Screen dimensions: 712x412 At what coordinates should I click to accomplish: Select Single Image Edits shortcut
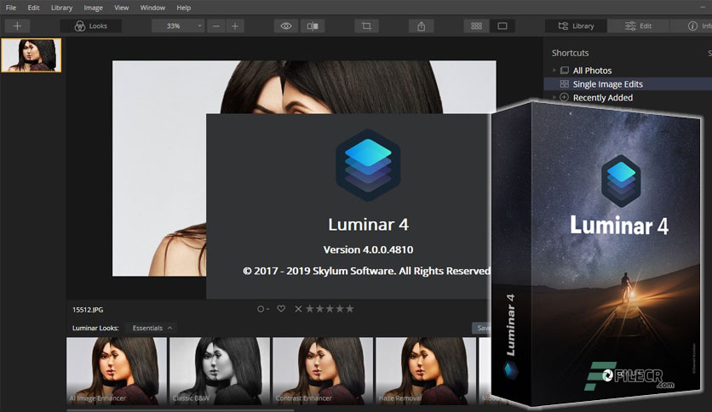tap(607, 84)
